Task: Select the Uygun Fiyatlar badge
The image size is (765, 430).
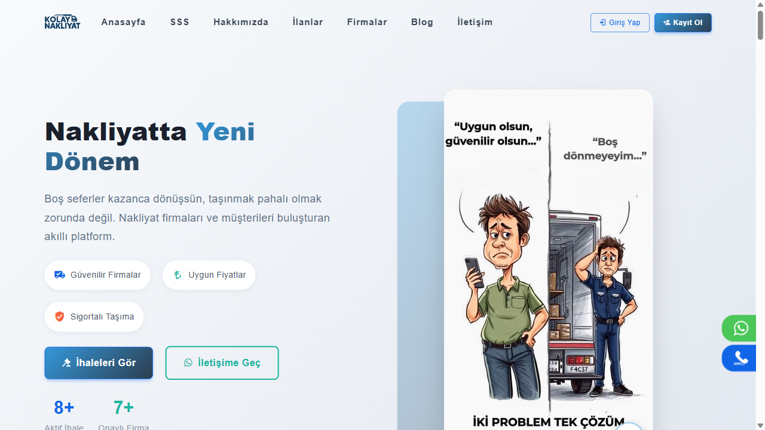Action: [x=209, y=275]
